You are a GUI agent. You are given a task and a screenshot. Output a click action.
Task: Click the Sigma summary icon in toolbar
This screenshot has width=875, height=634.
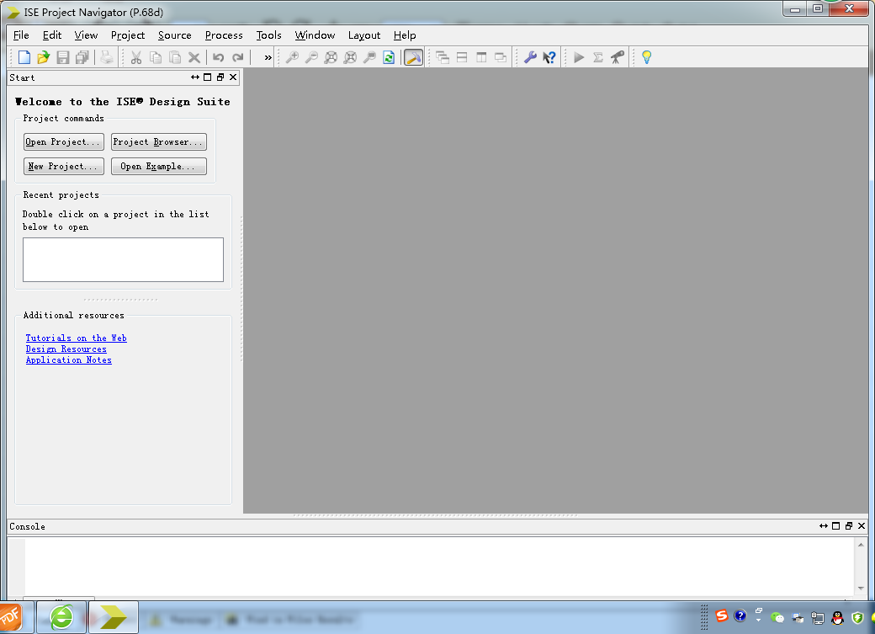(598, 57)
